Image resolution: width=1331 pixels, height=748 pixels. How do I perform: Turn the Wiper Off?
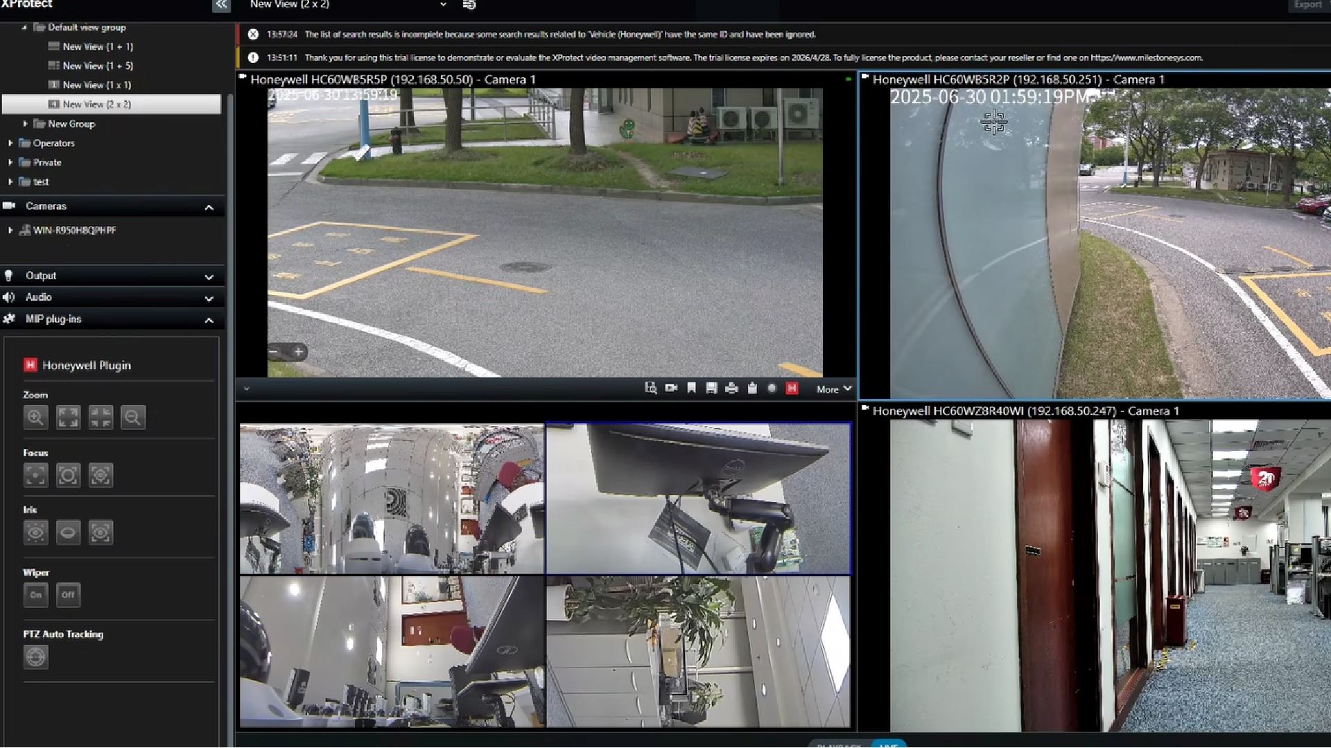(x=68, y=595)
